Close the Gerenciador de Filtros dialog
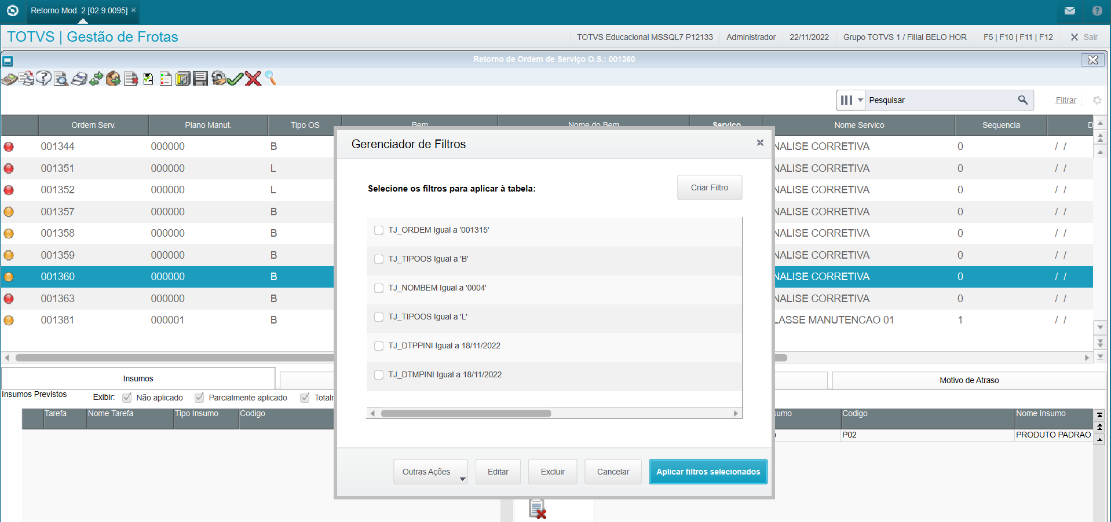 pyautogui.click(x=760, y=143)
